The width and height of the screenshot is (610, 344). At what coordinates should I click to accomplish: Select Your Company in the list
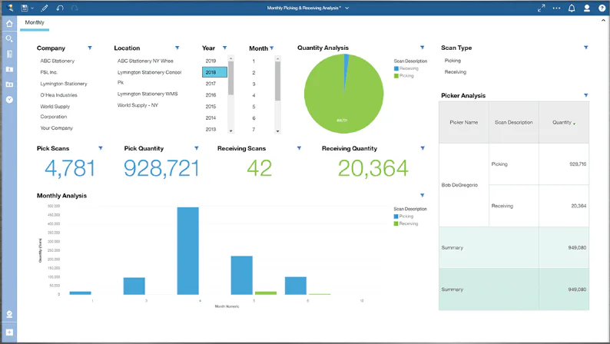point(56,128)
